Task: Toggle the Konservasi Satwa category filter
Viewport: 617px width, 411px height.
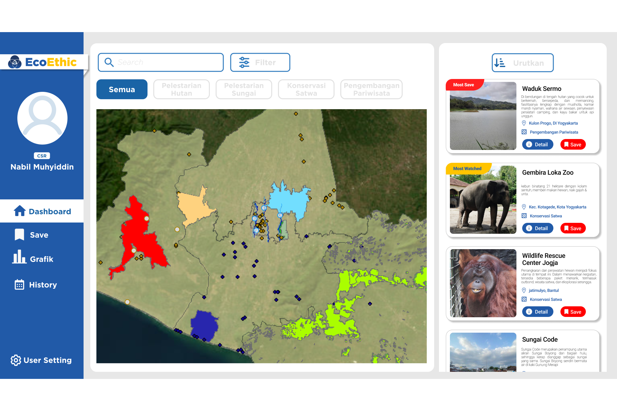Action: (x=306, y=89)
